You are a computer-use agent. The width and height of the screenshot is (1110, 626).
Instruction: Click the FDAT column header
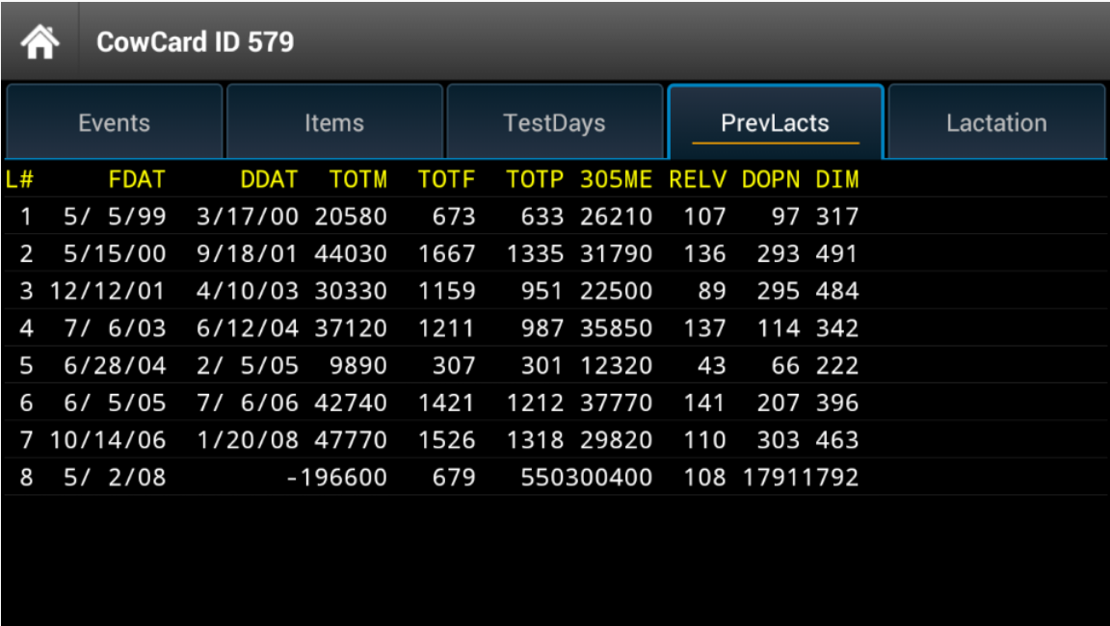point(137,179)
